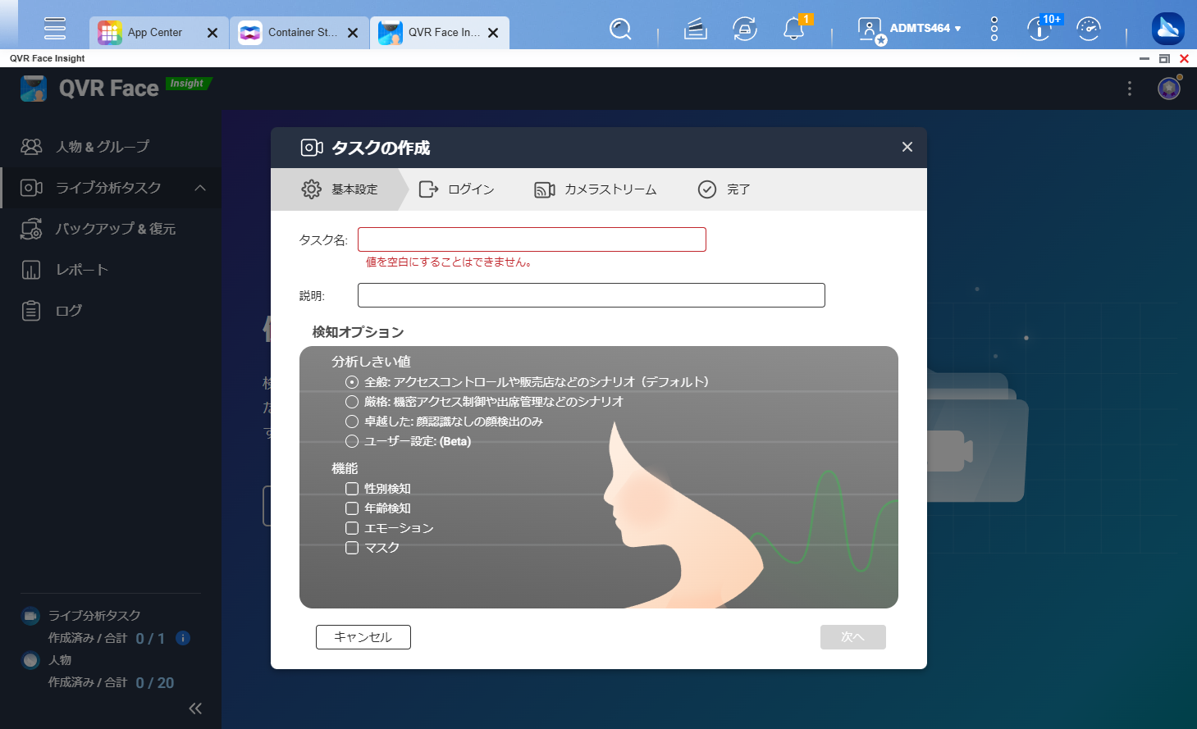Screen dimensions: 1197x729
Task: Close the App Center tab
Action: (212, 33)
